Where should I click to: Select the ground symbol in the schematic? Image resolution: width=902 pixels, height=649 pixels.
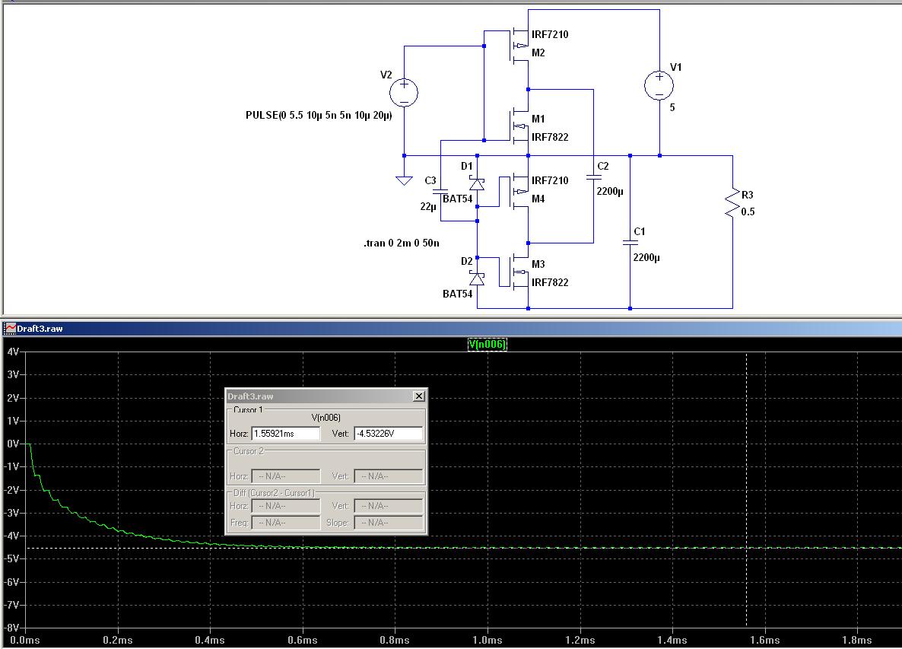click(404, 180)
